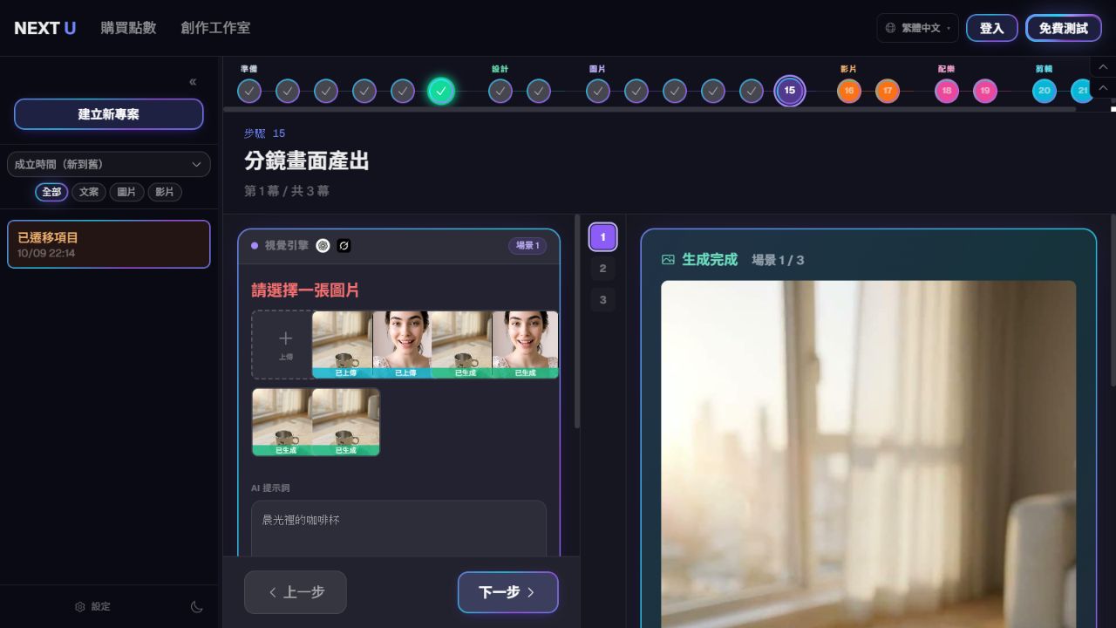Click the glowing green completed step circle
The height and width of the screenshot is (628, 1116).
point(441,91)
